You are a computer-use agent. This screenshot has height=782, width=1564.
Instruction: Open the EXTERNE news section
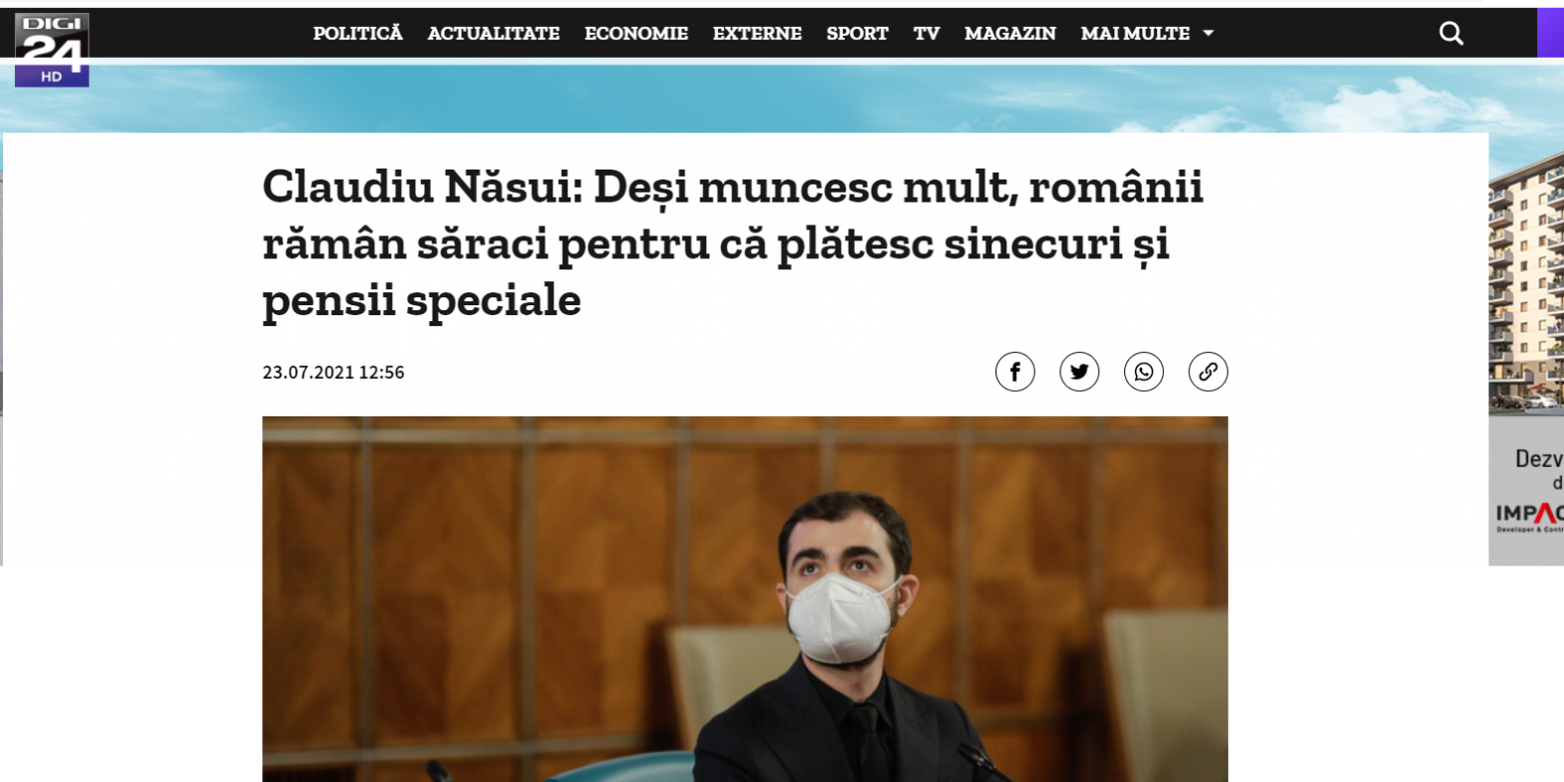757,33
